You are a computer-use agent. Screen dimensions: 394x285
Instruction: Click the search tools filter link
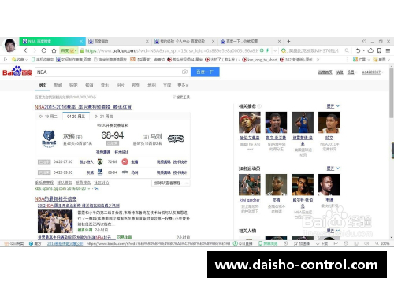pos(181,98)
